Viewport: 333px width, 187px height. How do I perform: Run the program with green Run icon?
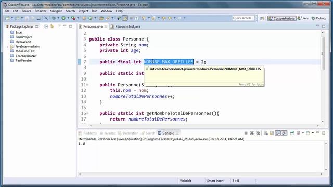coord(63,18)
